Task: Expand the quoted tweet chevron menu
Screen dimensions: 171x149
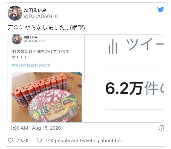Action: 81,37
